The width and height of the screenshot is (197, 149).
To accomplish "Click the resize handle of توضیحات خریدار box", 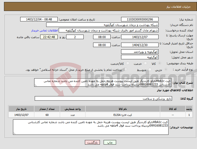I will tap(14, 133).
